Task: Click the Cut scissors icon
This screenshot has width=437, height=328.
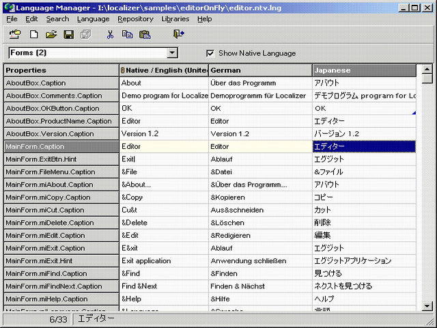Action: coord(110,34)
